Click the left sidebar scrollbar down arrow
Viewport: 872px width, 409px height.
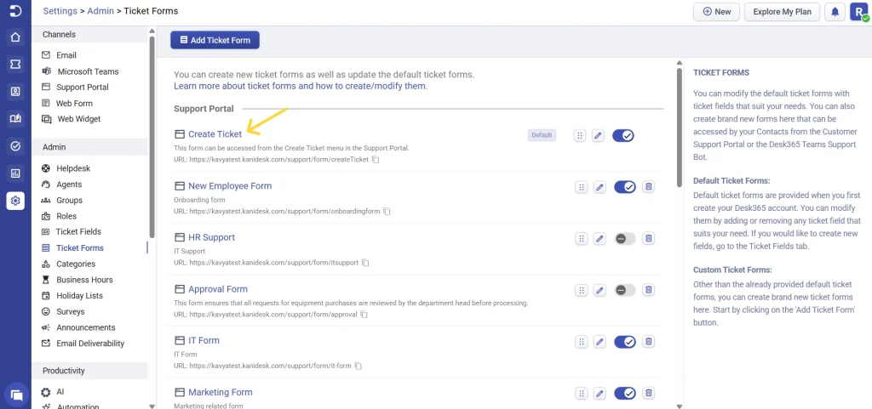pos(152,406)
